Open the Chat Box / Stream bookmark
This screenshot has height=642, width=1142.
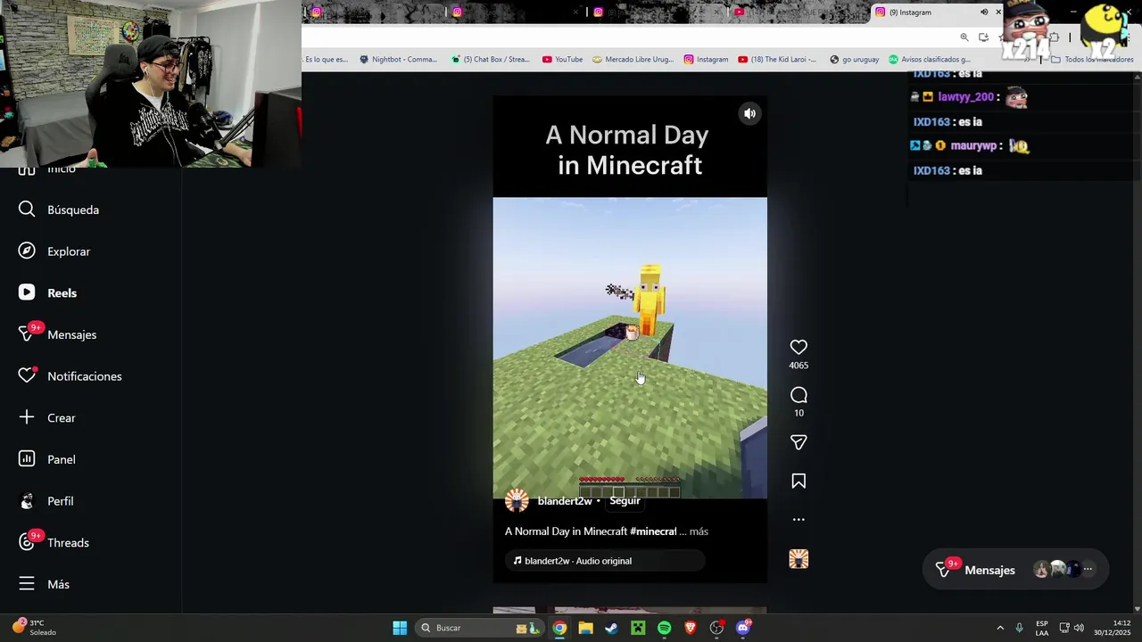491,60
